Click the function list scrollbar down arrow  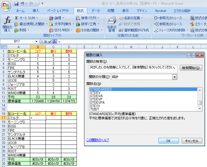coord(200,109)
